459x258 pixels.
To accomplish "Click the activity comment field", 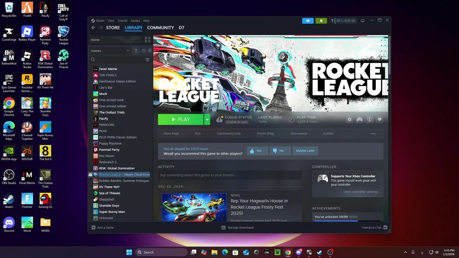I will coord(230,175).
